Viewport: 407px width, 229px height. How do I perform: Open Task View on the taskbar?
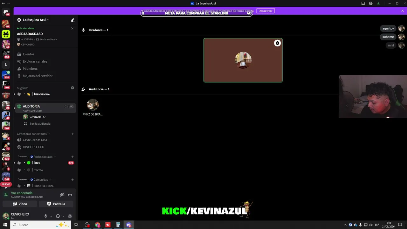76,225
